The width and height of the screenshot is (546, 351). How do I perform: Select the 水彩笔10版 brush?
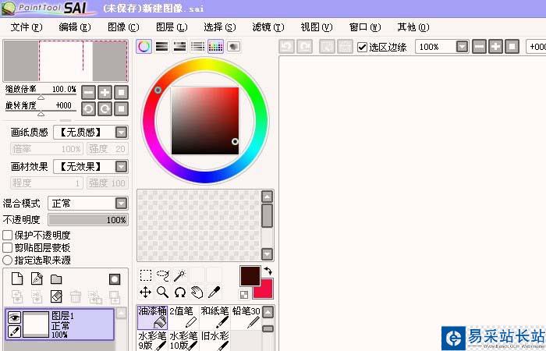coord(183,341)
